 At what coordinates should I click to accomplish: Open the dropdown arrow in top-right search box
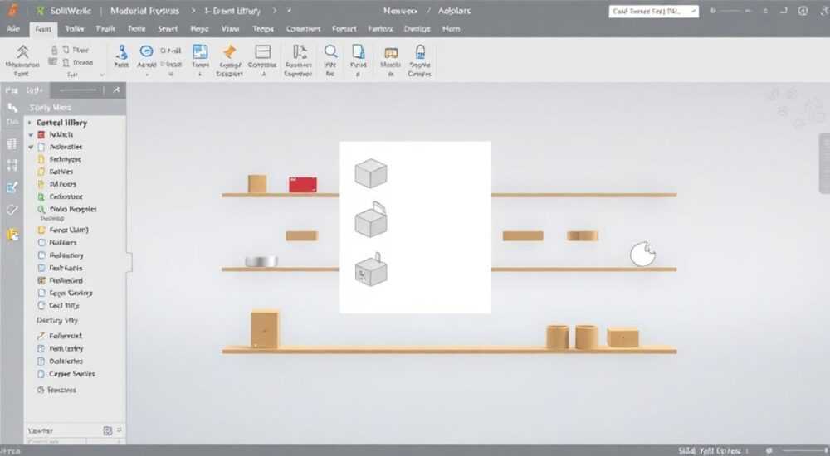tap(693, 11)
